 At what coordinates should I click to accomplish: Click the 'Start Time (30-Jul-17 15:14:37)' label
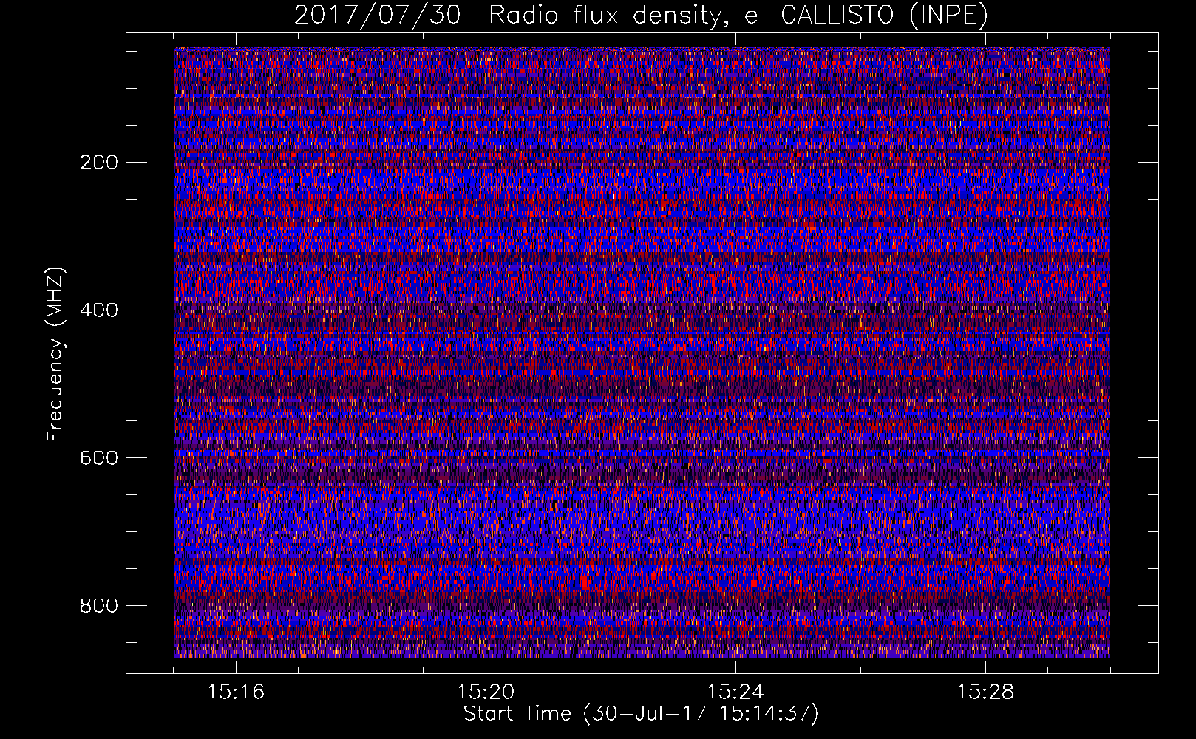pyautogui.click(x=641, y=714)
